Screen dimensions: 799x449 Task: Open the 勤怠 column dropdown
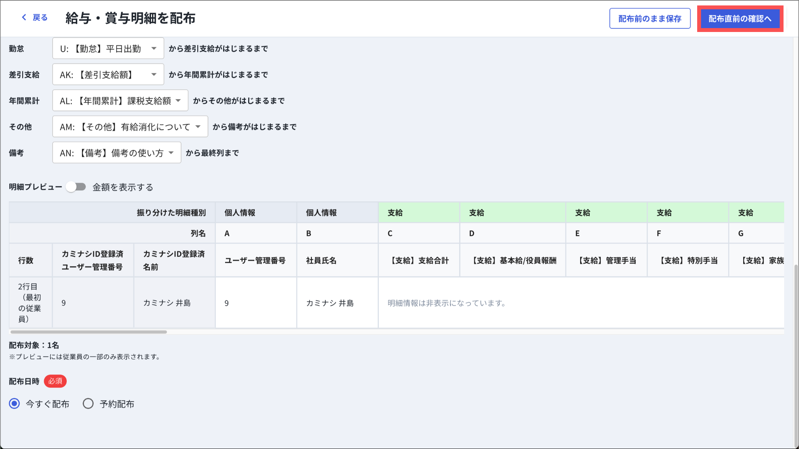[x=108, y=49]
